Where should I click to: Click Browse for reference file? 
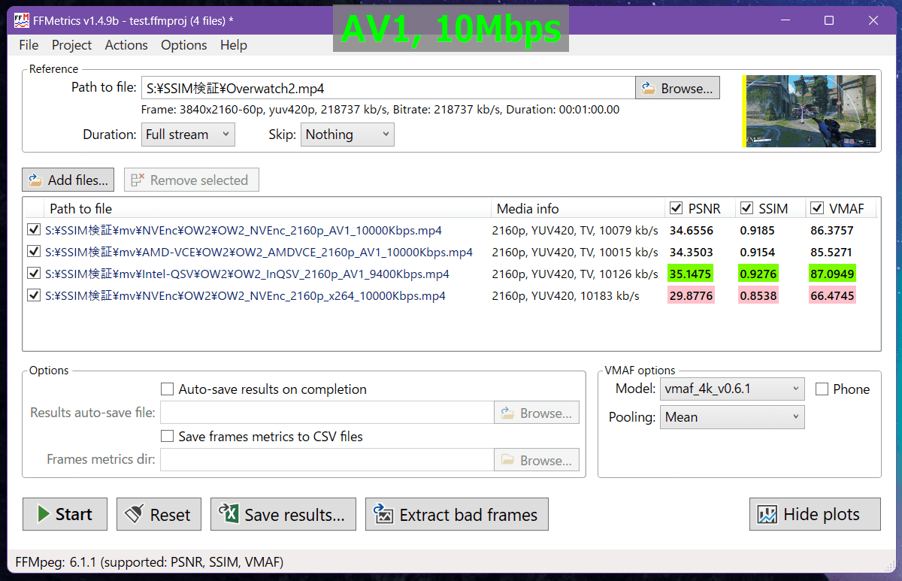677,88
